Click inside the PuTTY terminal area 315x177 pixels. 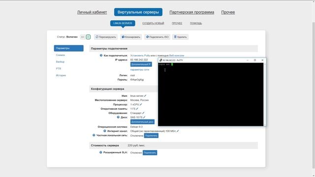coord(211,94)
